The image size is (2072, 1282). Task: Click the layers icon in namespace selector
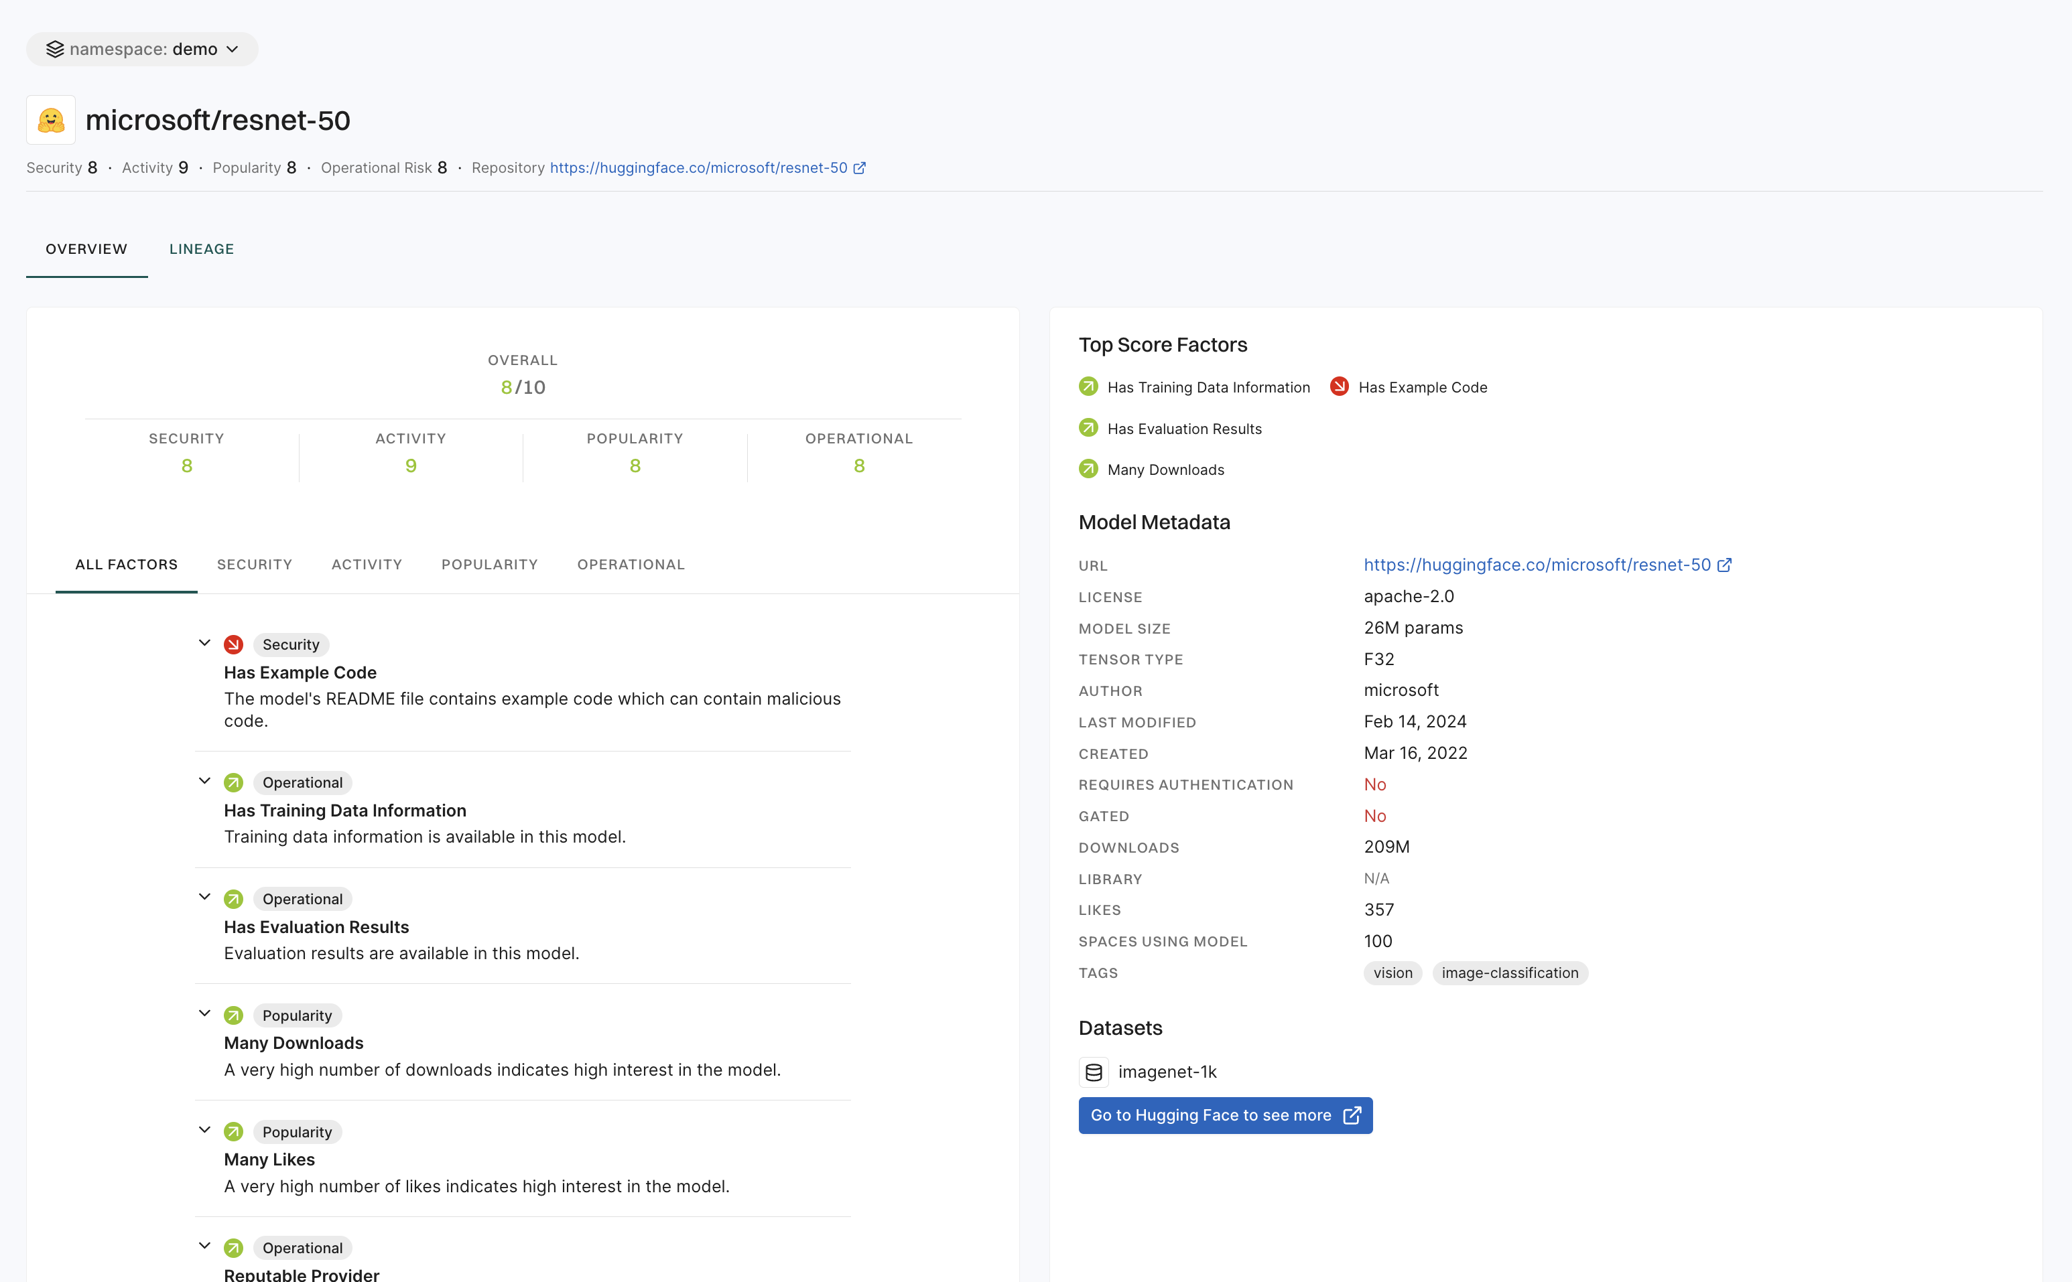pyautogui.click(x=55, y=49)
